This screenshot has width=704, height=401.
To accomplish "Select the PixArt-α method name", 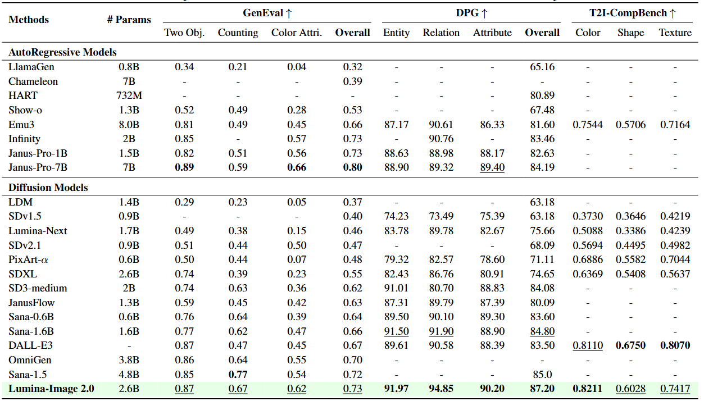I will [x=29, y=259].
